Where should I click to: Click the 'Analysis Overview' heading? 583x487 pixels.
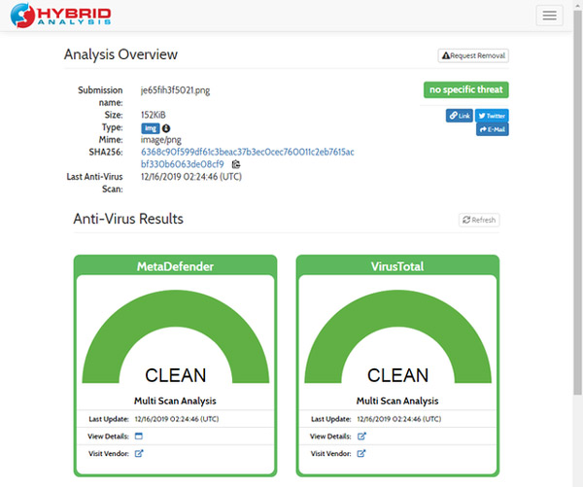[x=120, y=54]
